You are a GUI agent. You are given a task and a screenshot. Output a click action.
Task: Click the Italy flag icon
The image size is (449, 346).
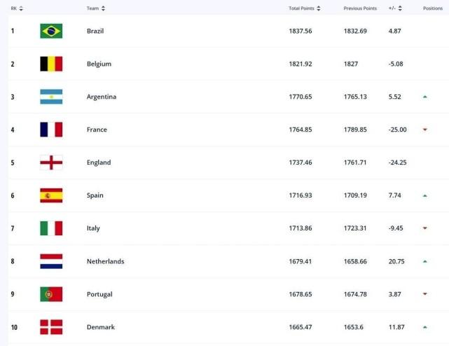click(x=51, y=228)
